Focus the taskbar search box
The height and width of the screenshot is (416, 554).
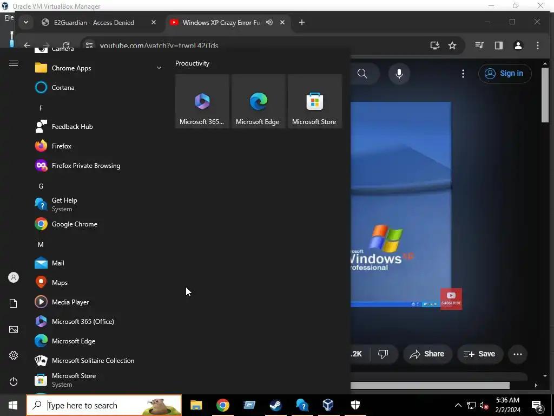(x=104, y=405)
